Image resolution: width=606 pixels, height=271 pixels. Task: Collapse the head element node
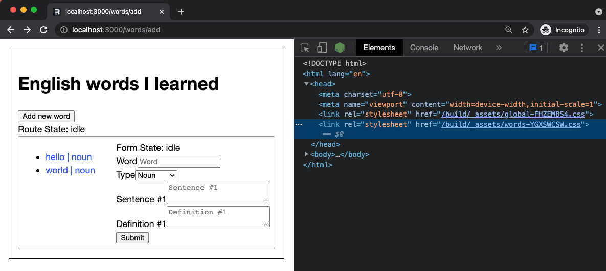(x=307, y=84)
